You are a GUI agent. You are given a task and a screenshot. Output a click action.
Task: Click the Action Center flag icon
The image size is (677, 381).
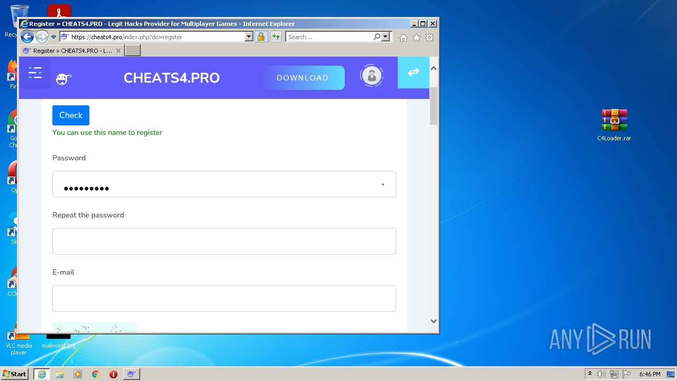coord(627,374)
